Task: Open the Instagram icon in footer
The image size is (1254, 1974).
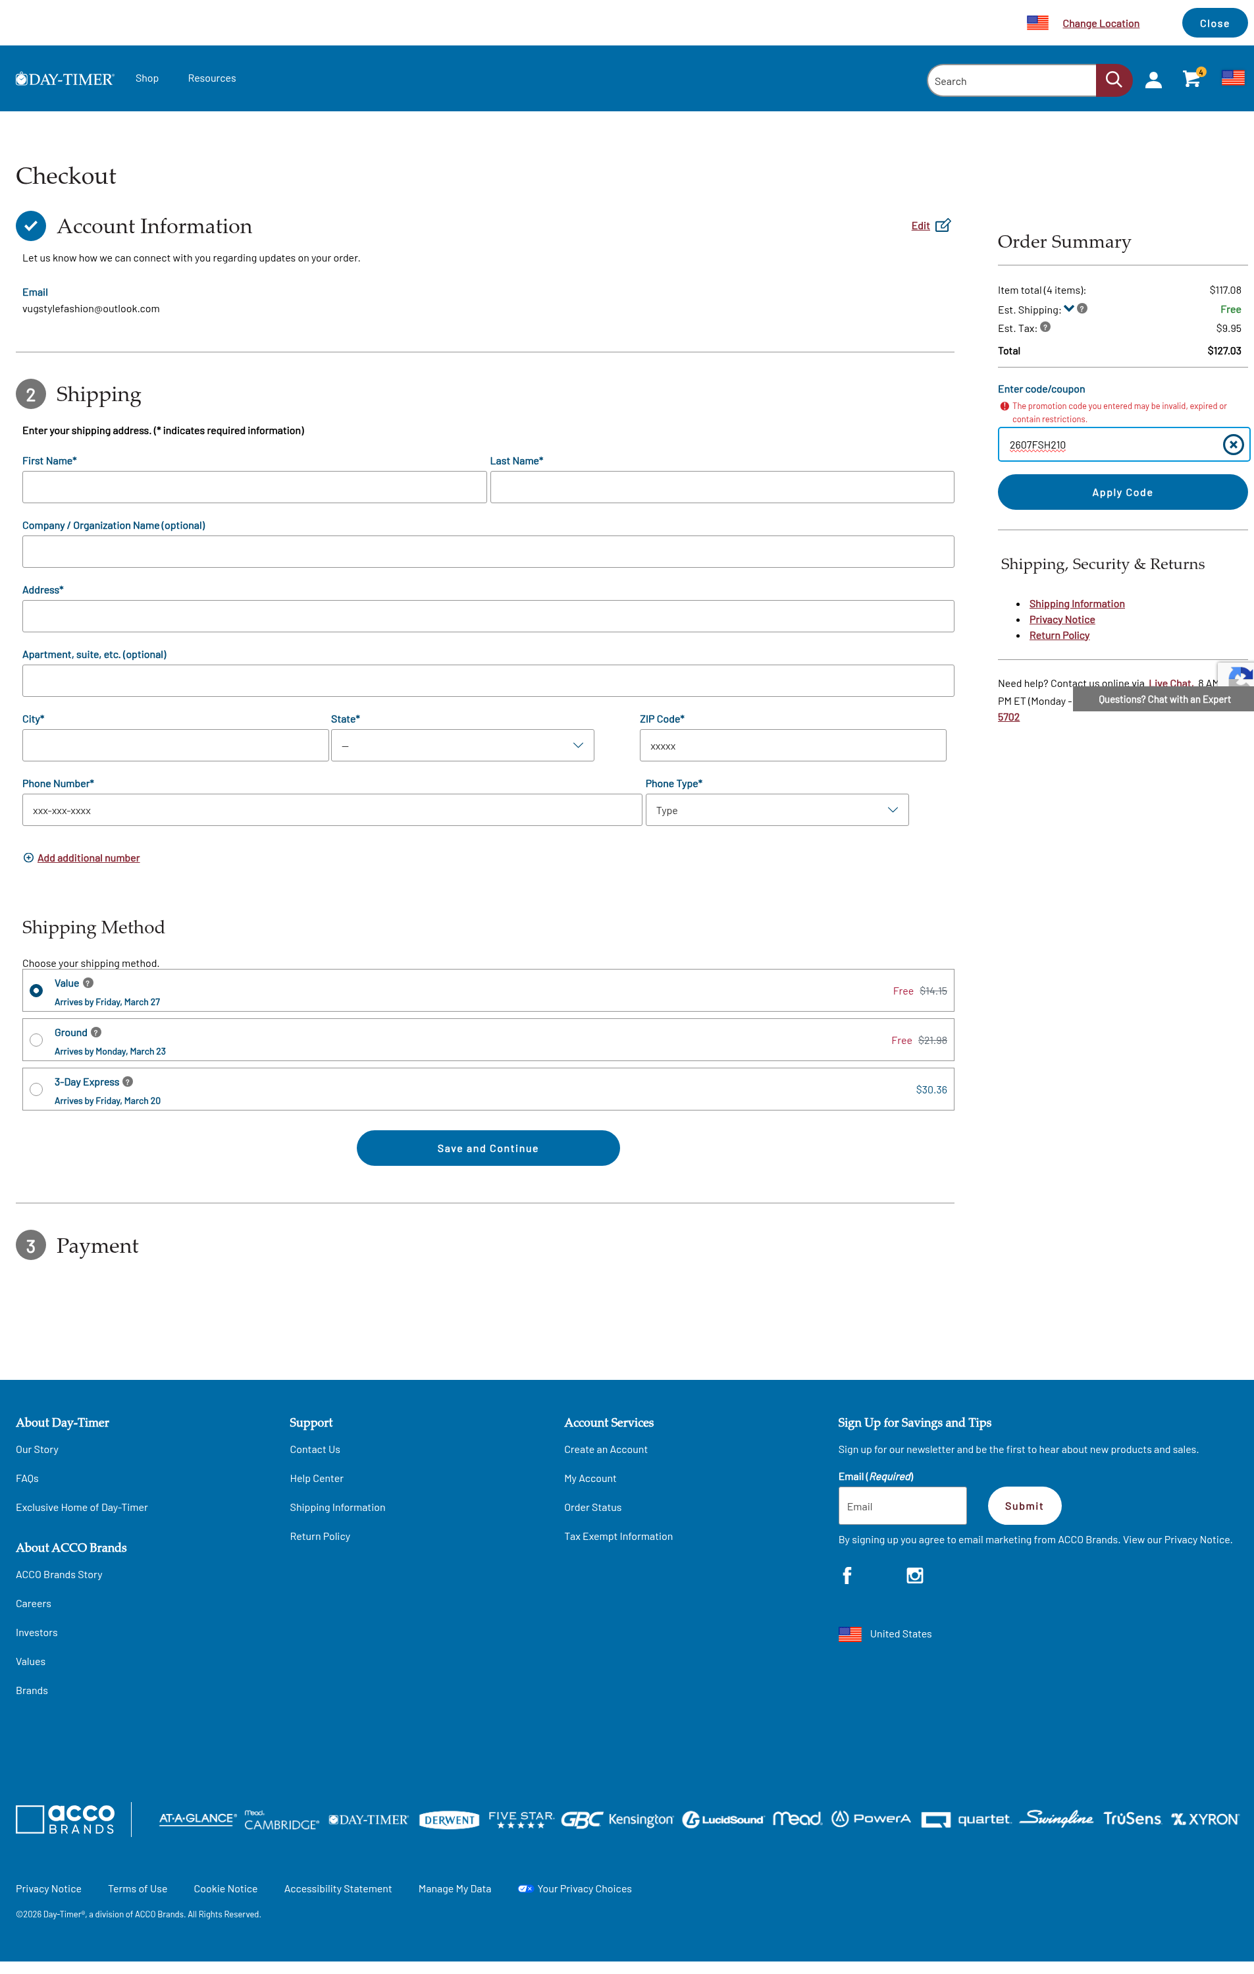Action: tap(914, 1575)
